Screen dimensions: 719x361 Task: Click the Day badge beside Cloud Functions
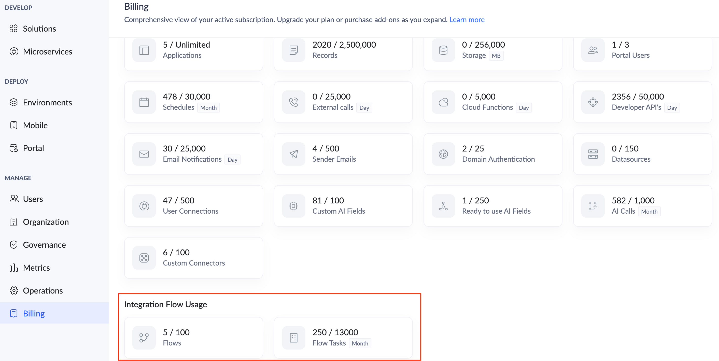pyautogui.click(x=524, y=107)
